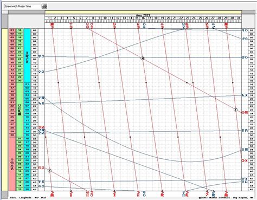The image size is (257, 200).
Task: Select the Full Moon F marker near Aug 1
Action: [50, 170]
